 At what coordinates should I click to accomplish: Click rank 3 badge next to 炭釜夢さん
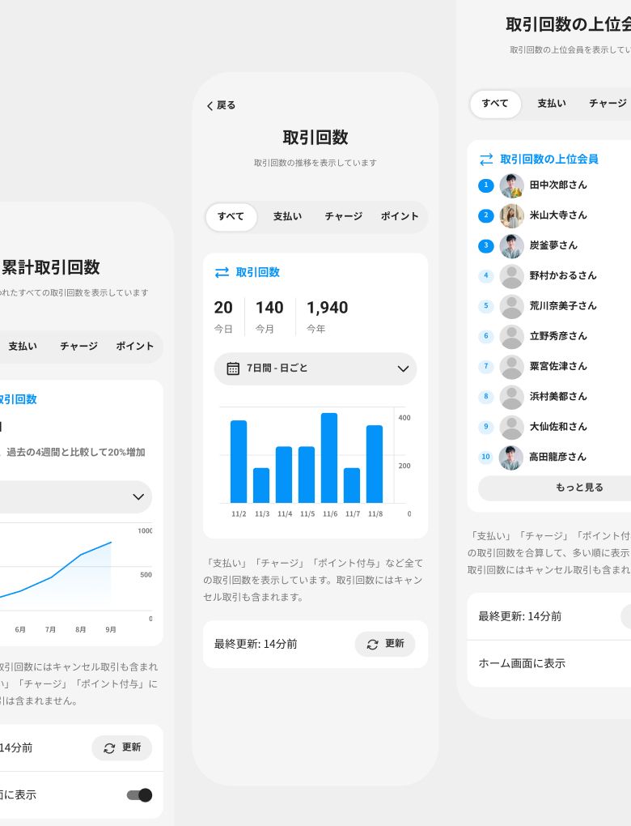click(x=485, y=245)
